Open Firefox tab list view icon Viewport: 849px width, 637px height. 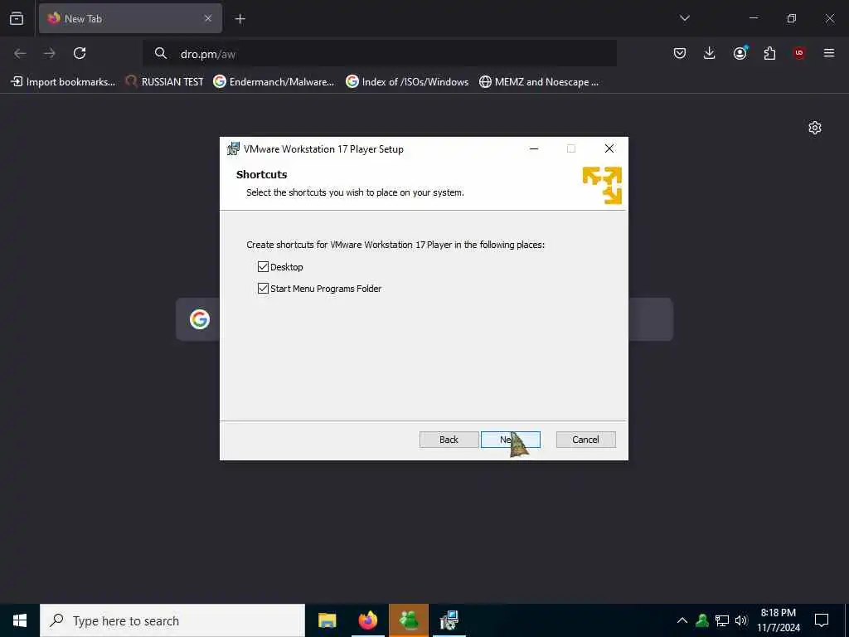(x=17, y=18)
